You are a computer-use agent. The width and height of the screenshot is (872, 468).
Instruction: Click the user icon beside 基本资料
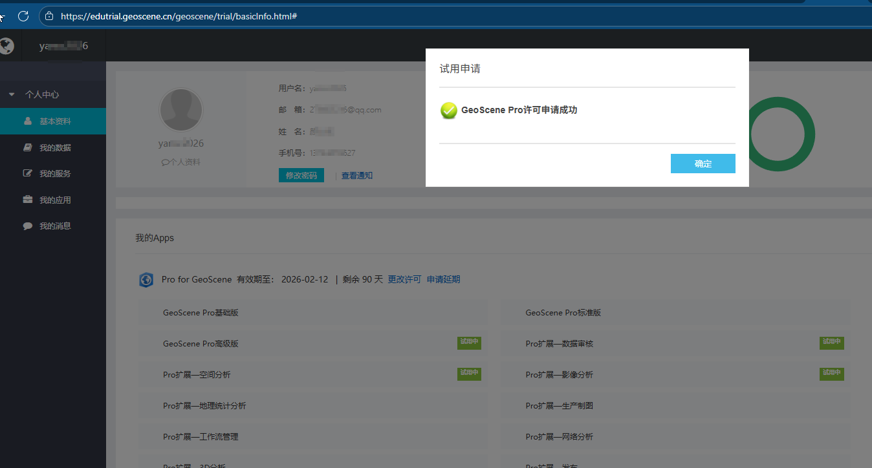click(28, 121)
